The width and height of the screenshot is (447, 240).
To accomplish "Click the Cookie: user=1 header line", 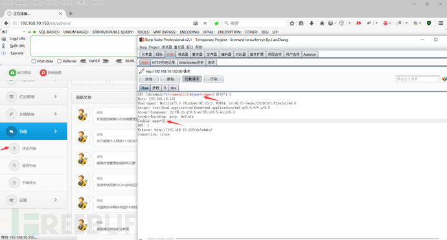I will point(151,121).
